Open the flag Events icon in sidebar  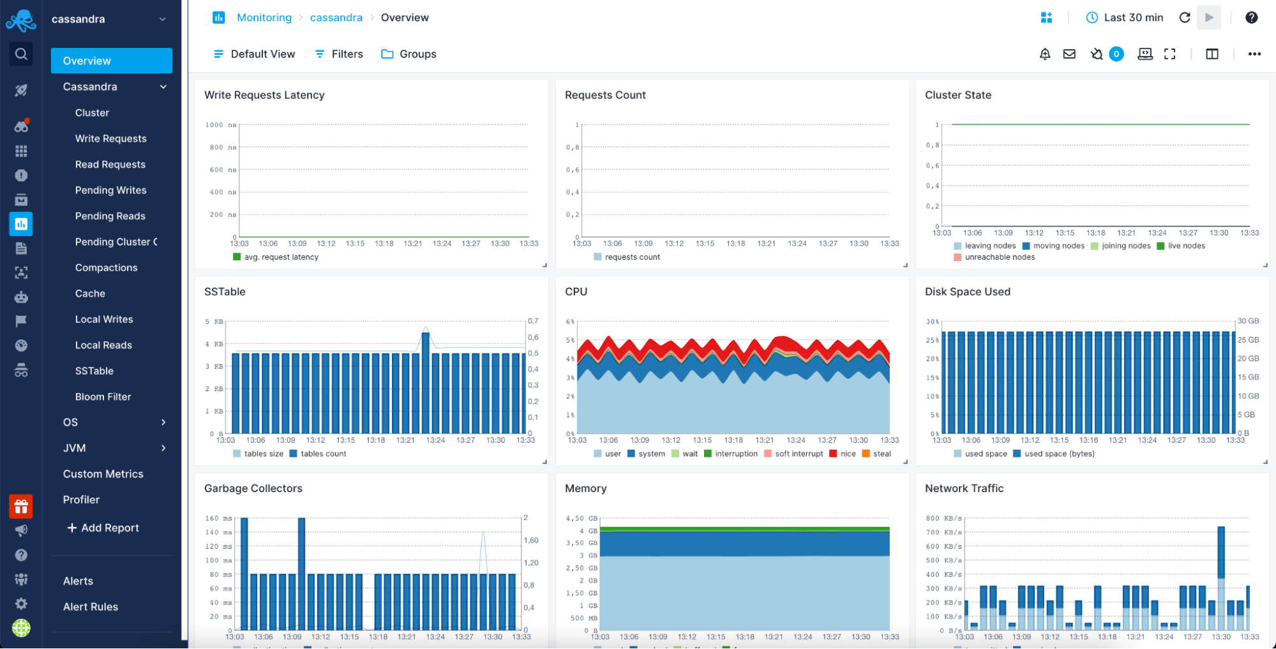point(21,321)
